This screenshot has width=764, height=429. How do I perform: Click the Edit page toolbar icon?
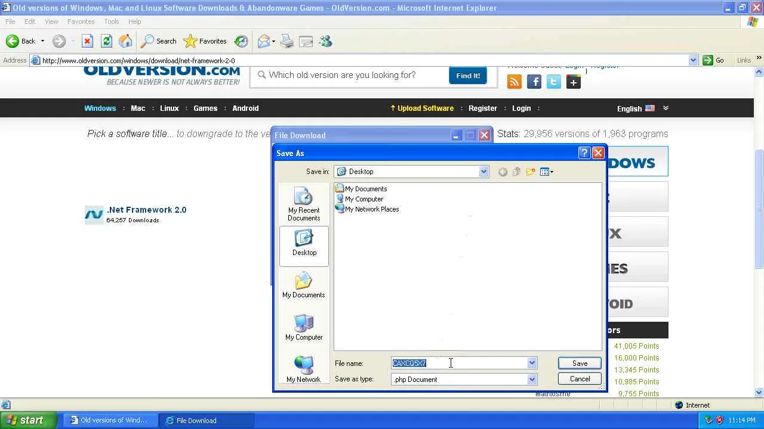(306, 41)
